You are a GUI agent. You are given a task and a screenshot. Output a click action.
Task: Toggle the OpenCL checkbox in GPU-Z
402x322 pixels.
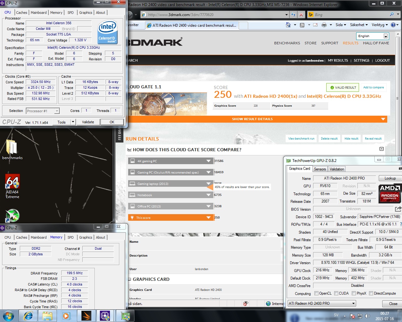point(317,293)
